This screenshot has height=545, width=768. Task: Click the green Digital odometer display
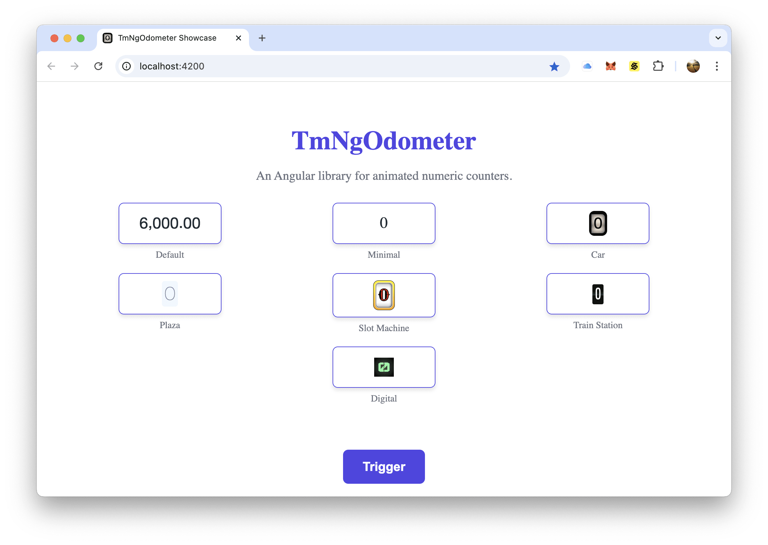(384, 367)
